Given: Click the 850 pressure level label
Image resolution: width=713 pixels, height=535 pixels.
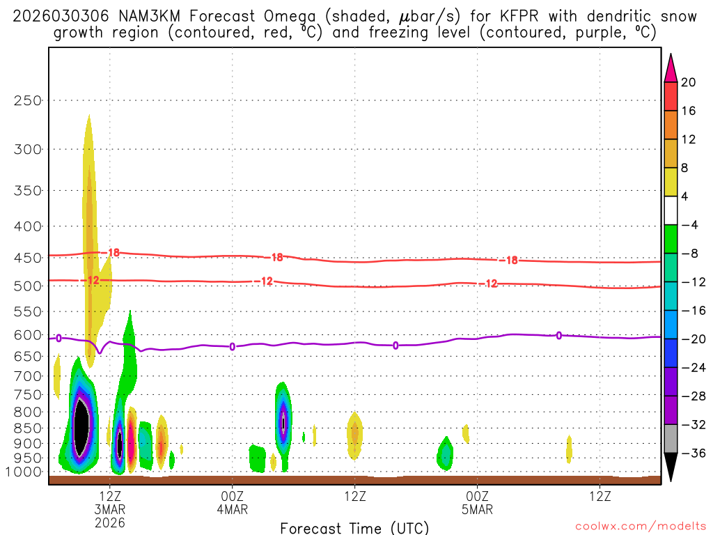Looking at the screenshot, I should pyautogui.click(x=28, y=428).
